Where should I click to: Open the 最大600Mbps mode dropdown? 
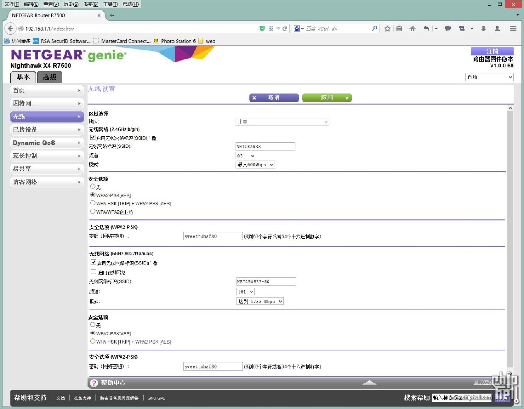click(x=255, y=164)
